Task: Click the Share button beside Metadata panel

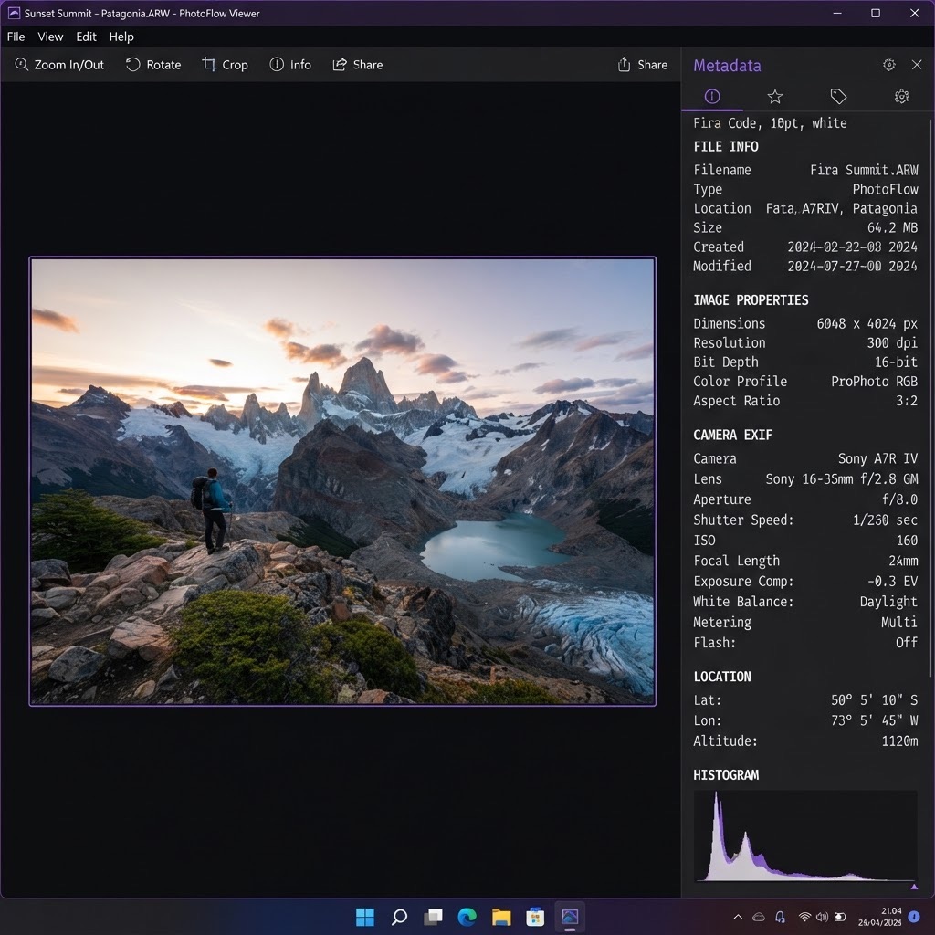Action: pyautogui.click(x=642, y=65)
